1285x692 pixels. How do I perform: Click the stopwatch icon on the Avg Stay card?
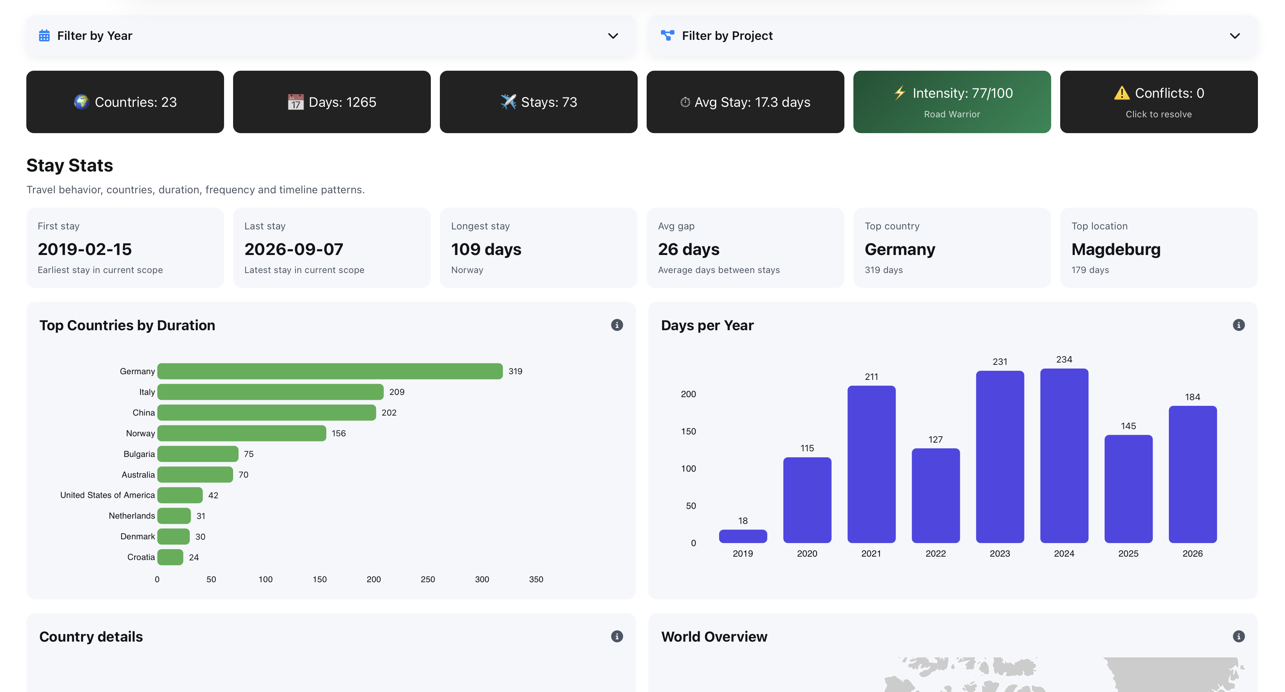(685, 102)
